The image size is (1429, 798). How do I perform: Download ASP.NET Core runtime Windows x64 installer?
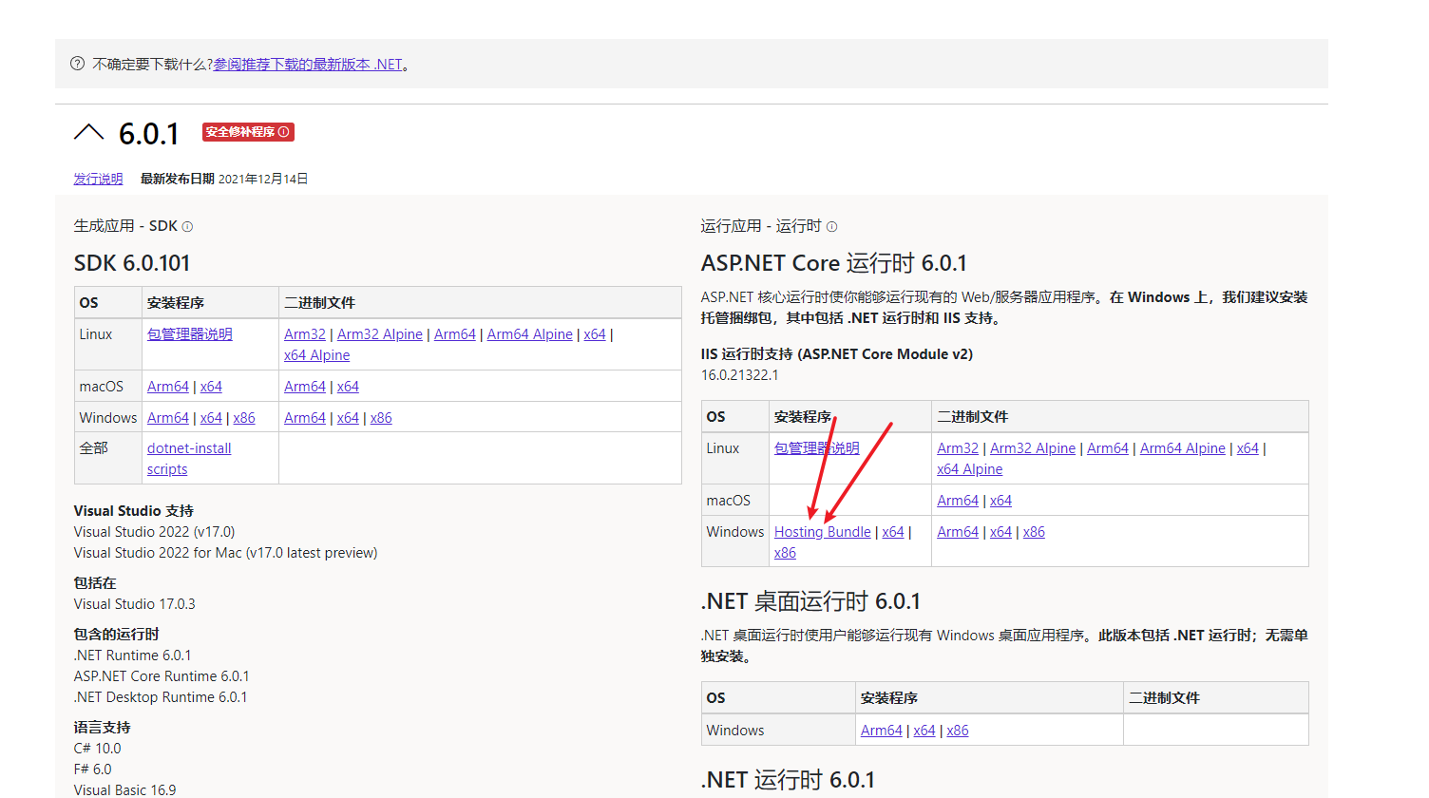coord(893,532)
